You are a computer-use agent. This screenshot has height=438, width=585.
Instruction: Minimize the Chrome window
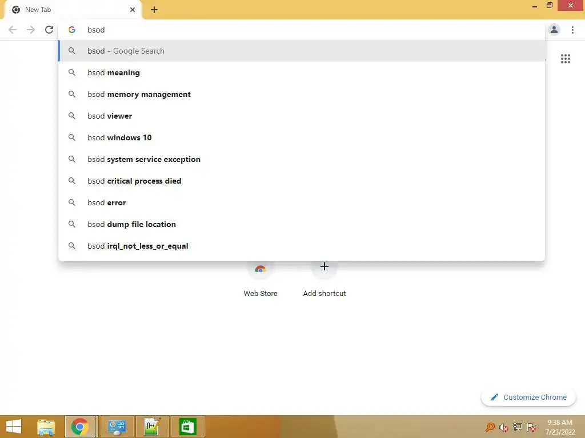535,6
